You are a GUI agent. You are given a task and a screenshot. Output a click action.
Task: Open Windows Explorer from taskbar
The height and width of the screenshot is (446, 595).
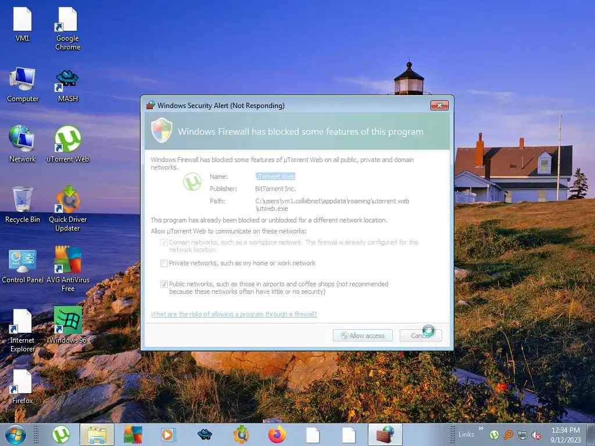click(97, 434)
